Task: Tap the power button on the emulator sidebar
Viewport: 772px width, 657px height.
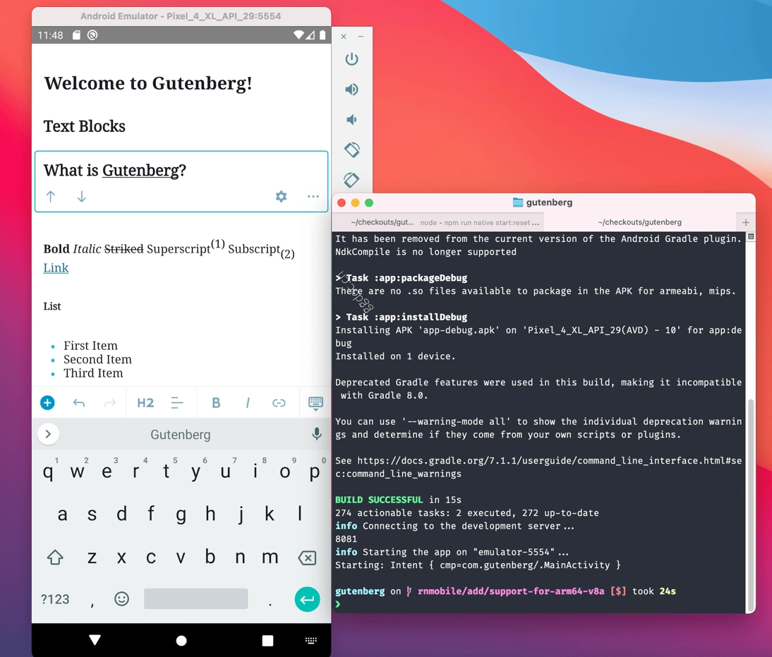Action: tap(351, 59)
